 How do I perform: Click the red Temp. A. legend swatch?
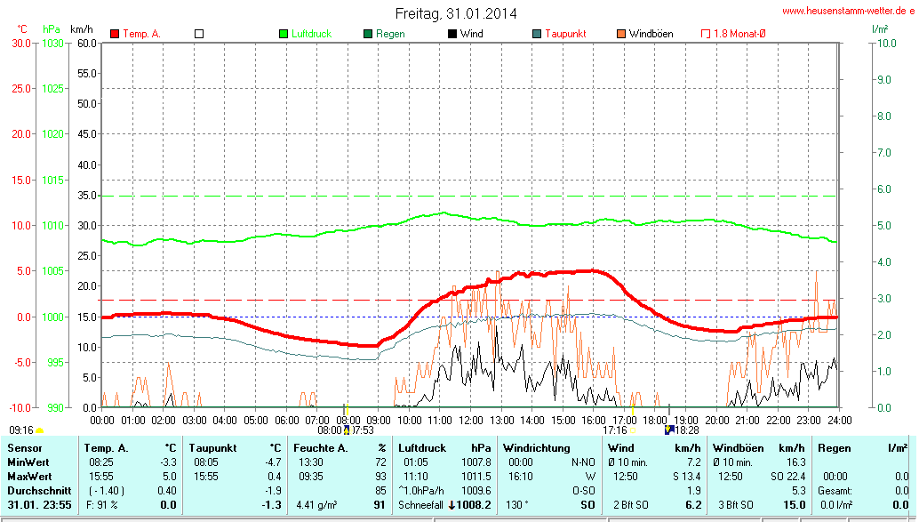click(x=115, y=34)
